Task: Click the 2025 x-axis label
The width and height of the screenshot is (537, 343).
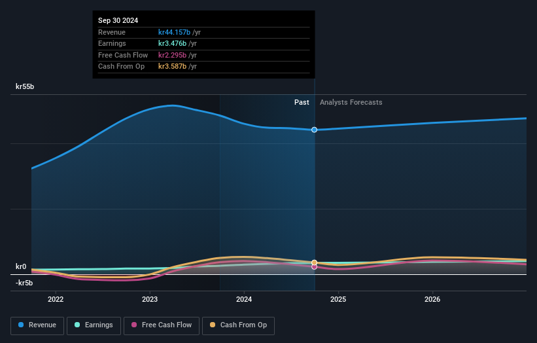Action: pyautogui.click(x=338, y=299)
